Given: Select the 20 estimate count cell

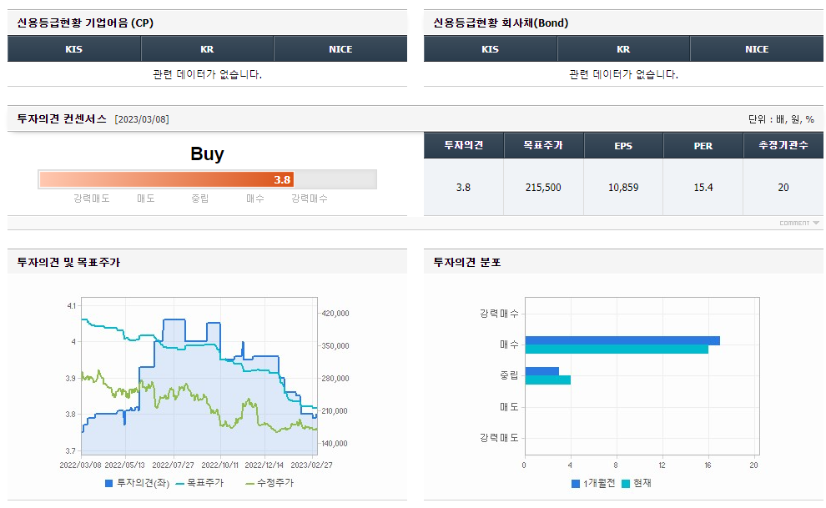Looking at the screenshot, I should 783,188.
